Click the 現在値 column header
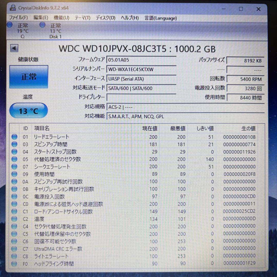The height and width of the screenshot is (277, 277). pos(150,128)
